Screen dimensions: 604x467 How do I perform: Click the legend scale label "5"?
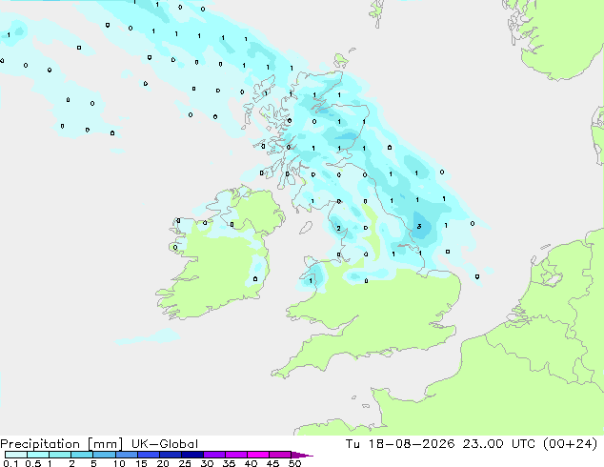point(93,463)
